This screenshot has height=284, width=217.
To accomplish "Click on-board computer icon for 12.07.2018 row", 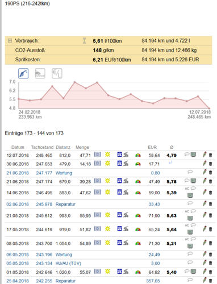I will (193, 154).
